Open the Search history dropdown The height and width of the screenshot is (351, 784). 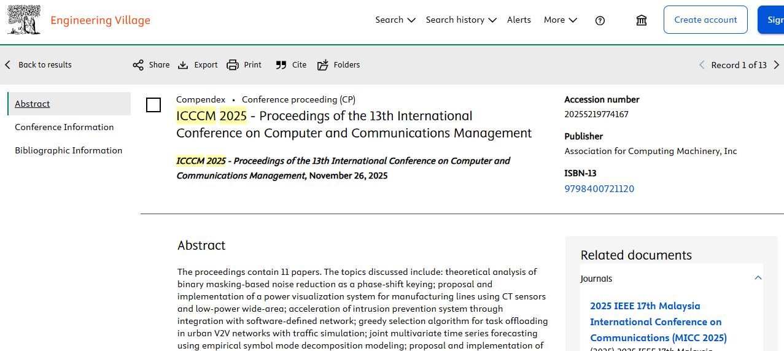tap(461, 20)
